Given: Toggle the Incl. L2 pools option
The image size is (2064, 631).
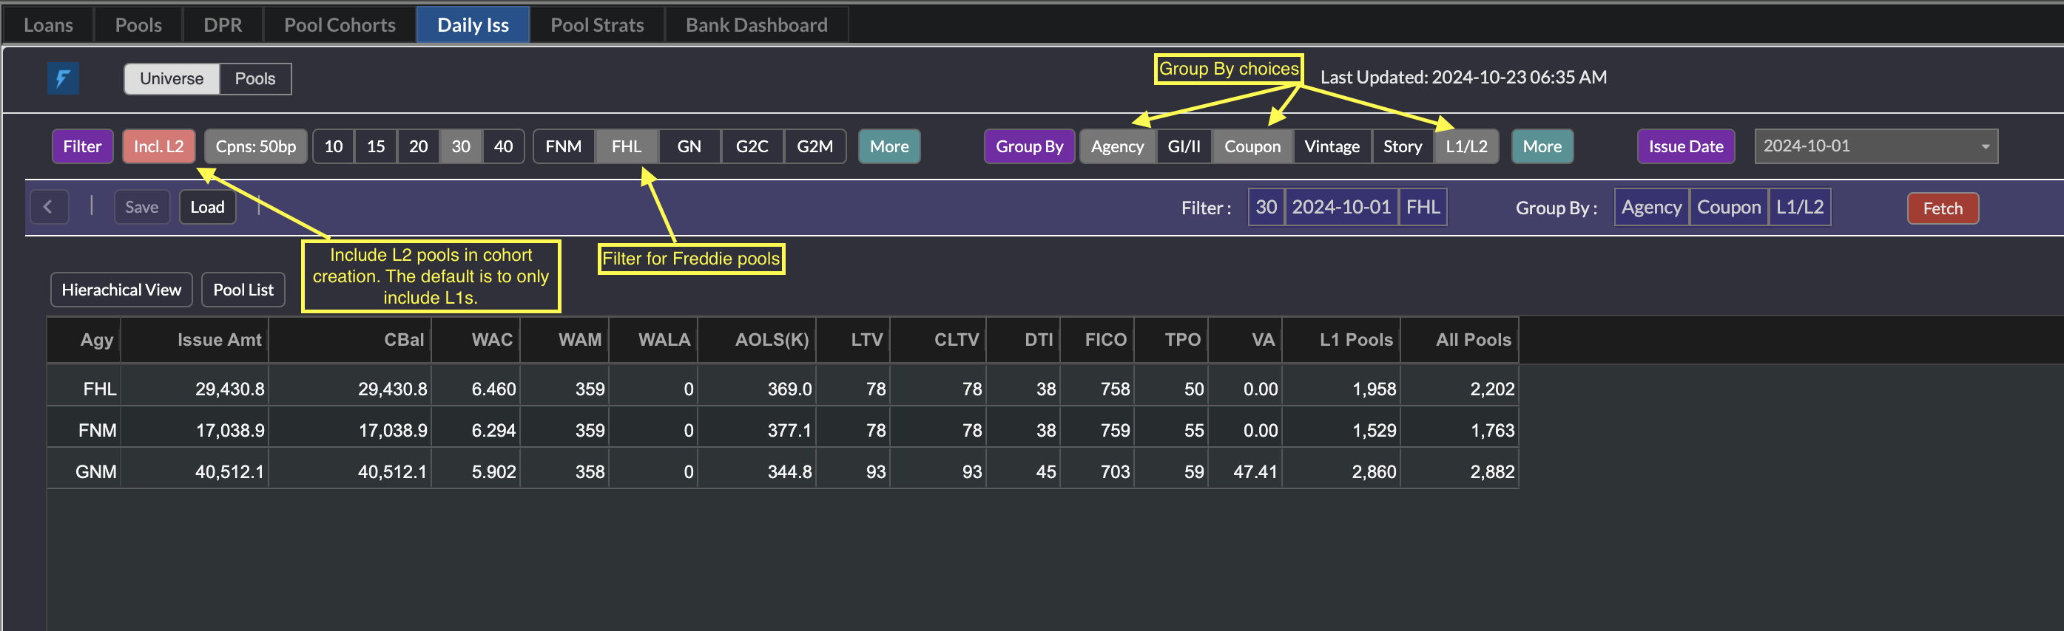Looking at the screenshot, I should pos(158,146).
